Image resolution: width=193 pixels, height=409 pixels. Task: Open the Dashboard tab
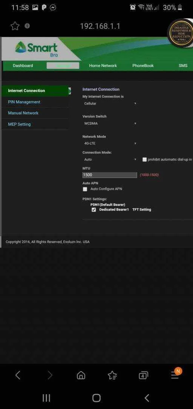(23, 66)
